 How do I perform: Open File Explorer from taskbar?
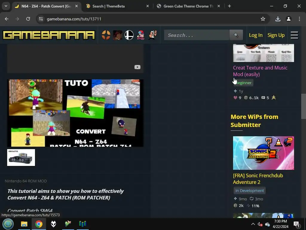(24, 224)
